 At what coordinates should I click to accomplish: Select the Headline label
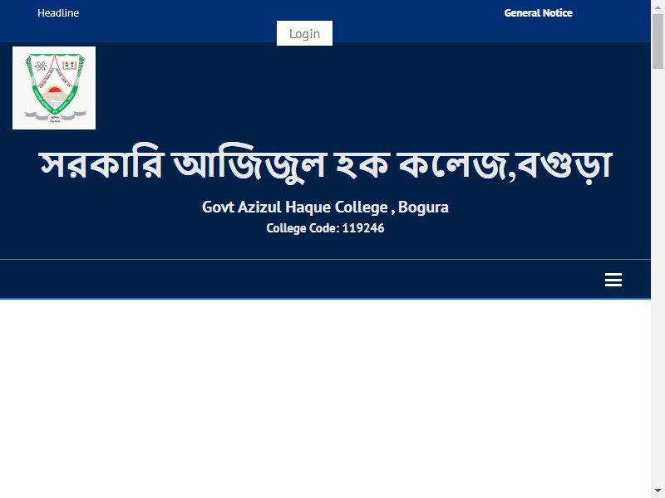(58, 13)
